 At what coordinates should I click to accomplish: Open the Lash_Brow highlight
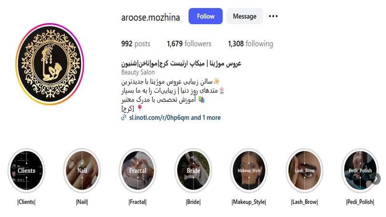[x=304, y=171]
